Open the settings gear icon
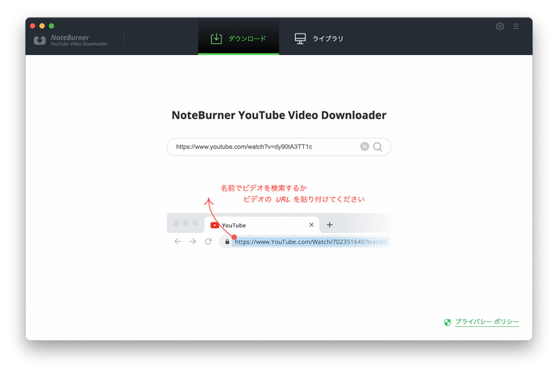The height and width of the screenshot is (374, 558). (x=500, y=26)
